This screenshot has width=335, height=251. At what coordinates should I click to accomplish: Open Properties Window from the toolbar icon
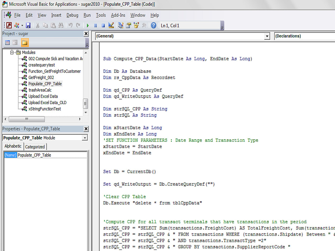[x=128, y=25]
